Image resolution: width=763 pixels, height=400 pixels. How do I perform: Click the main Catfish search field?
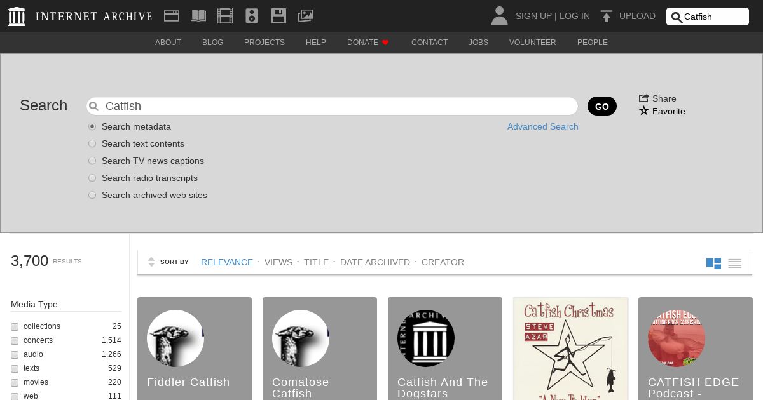332,106
